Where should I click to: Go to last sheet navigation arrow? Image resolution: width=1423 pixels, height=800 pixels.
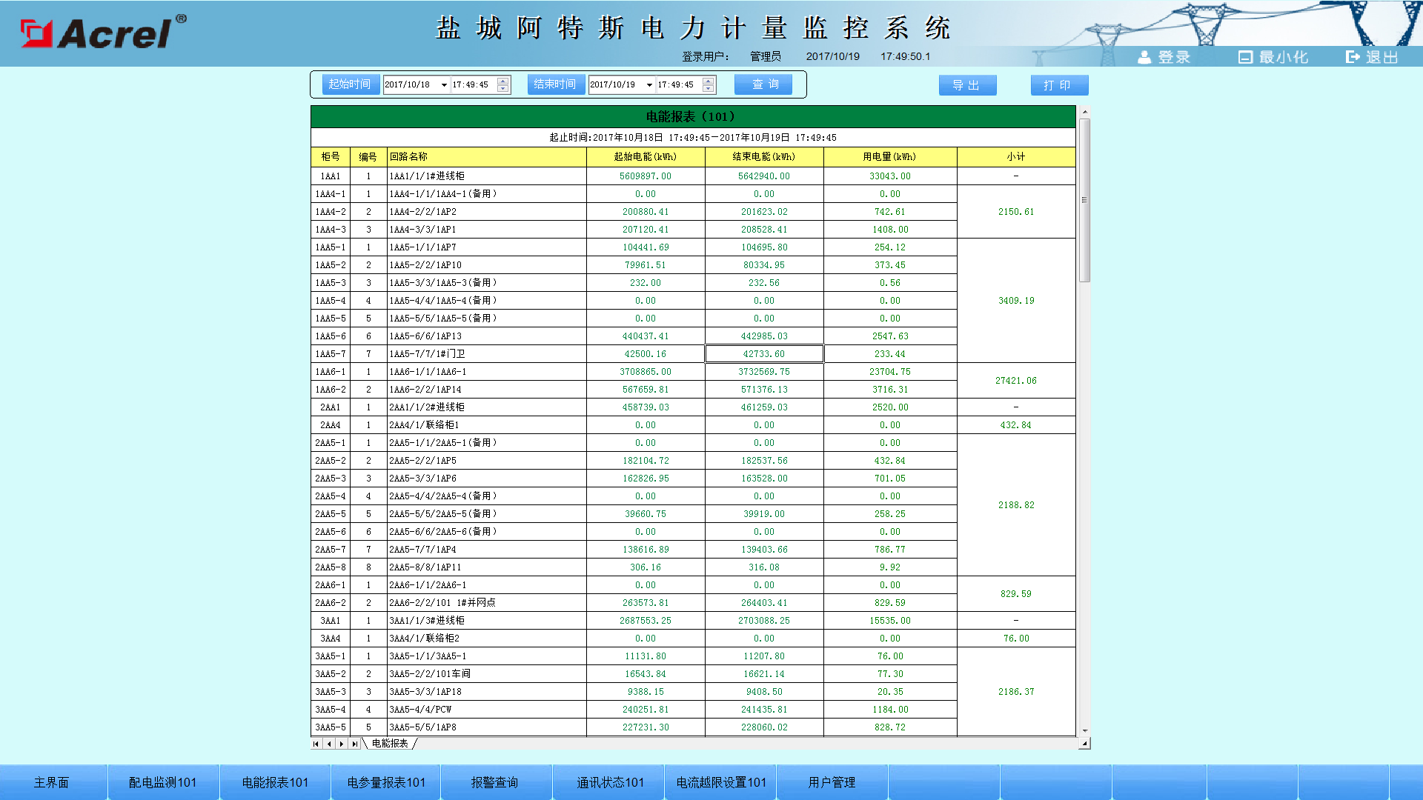click(354, 744)
